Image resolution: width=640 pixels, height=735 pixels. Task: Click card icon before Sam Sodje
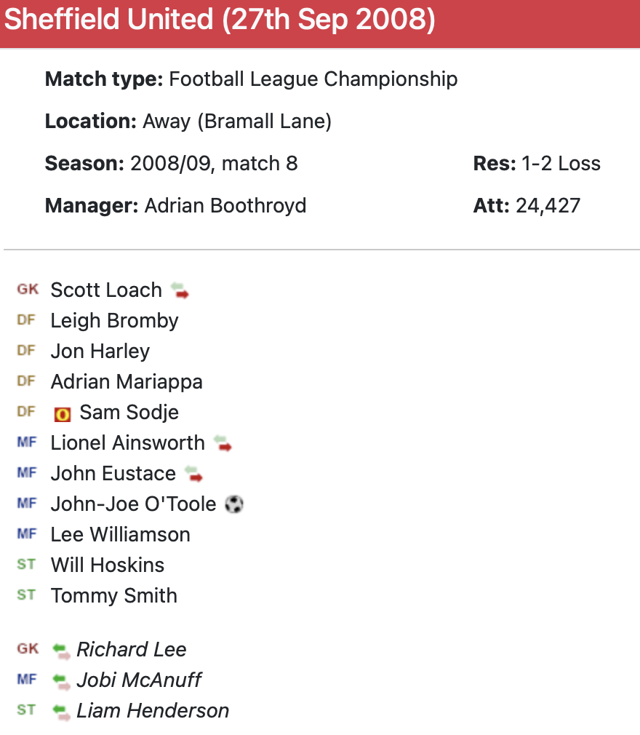pyautogui.click(x=63, y=413)
